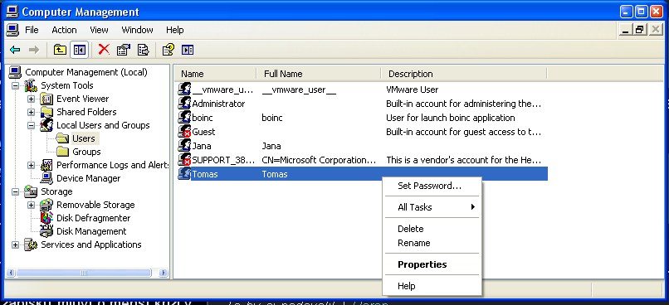The height and width of the screenshot is (305, 669).
Task: Sort by the Description column header
Action: click(x=464, y=74)
